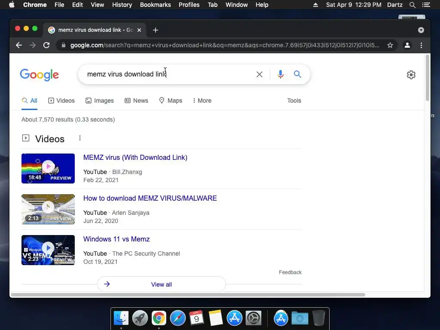Clear the search box with the X
440x330 pixels.
click(x=260, y=74)
